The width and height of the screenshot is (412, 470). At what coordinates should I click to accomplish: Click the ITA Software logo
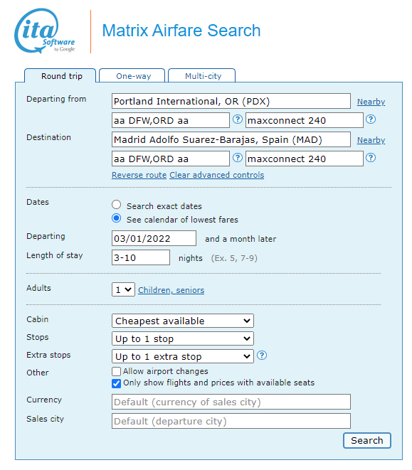pyautogui.click(x=44, y=31)
